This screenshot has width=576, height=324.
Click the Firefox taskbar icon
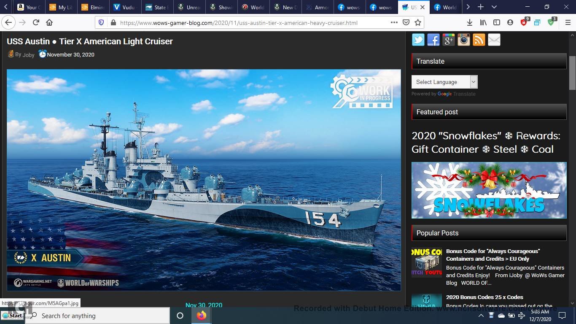202,315
